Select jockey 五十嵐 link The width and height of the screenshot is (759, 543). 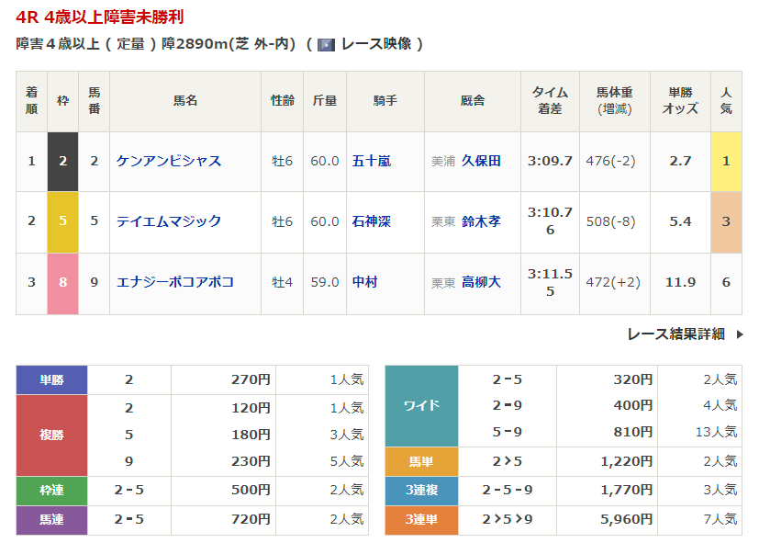pos(372,161)
